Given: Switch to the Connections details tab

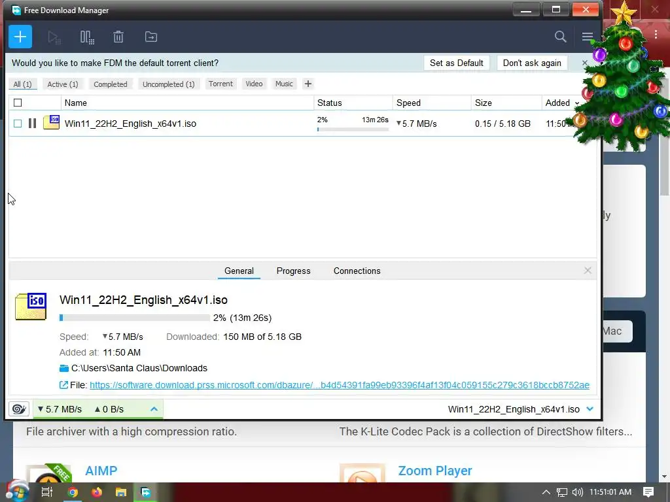Looking at the screenshot, I should pyautogui.click(x=357, y=271).
